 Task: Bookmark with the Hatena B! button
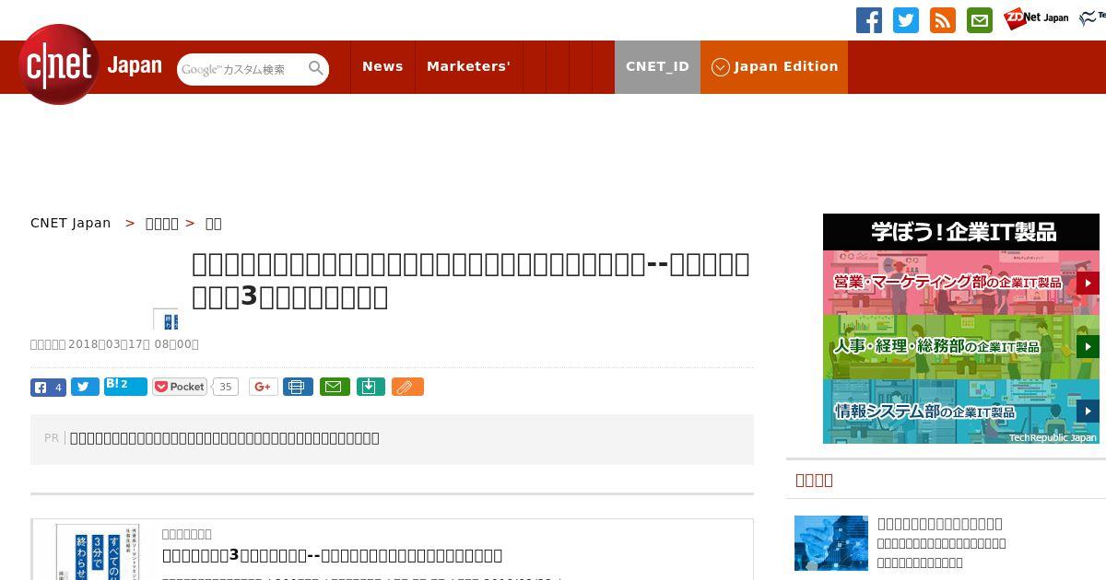point(125,386)
